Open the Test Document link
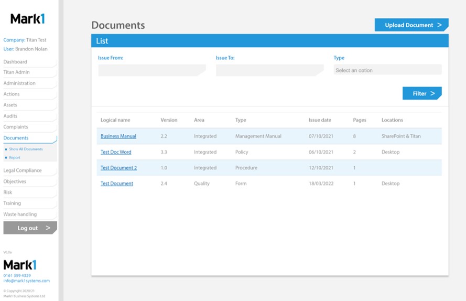This screenshot has height=301, width=466. click(117, 184)
